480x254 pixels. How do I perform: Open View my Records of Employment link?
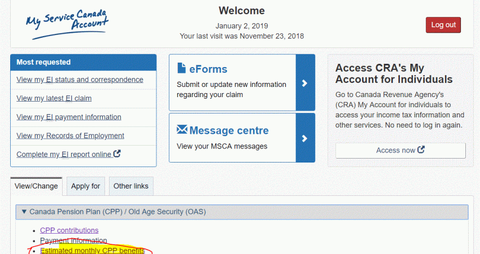(x=70, y=136)
